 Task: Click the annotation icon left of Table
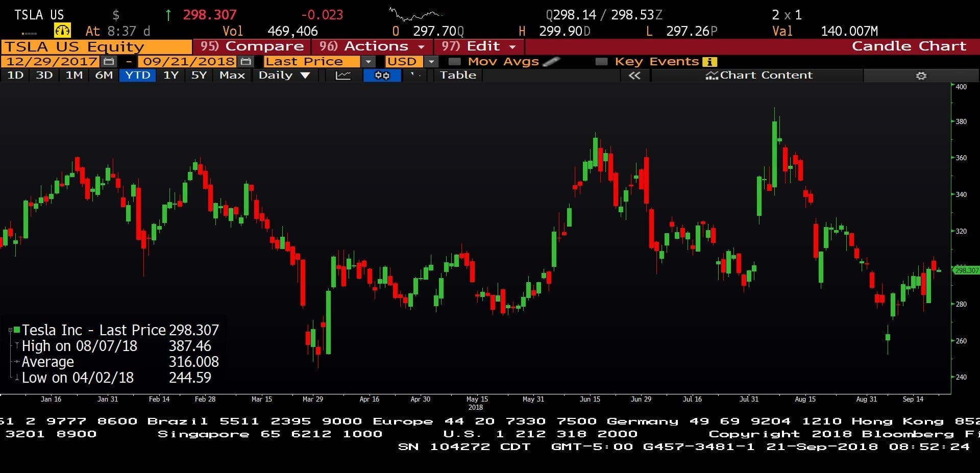tap(416, 76)
